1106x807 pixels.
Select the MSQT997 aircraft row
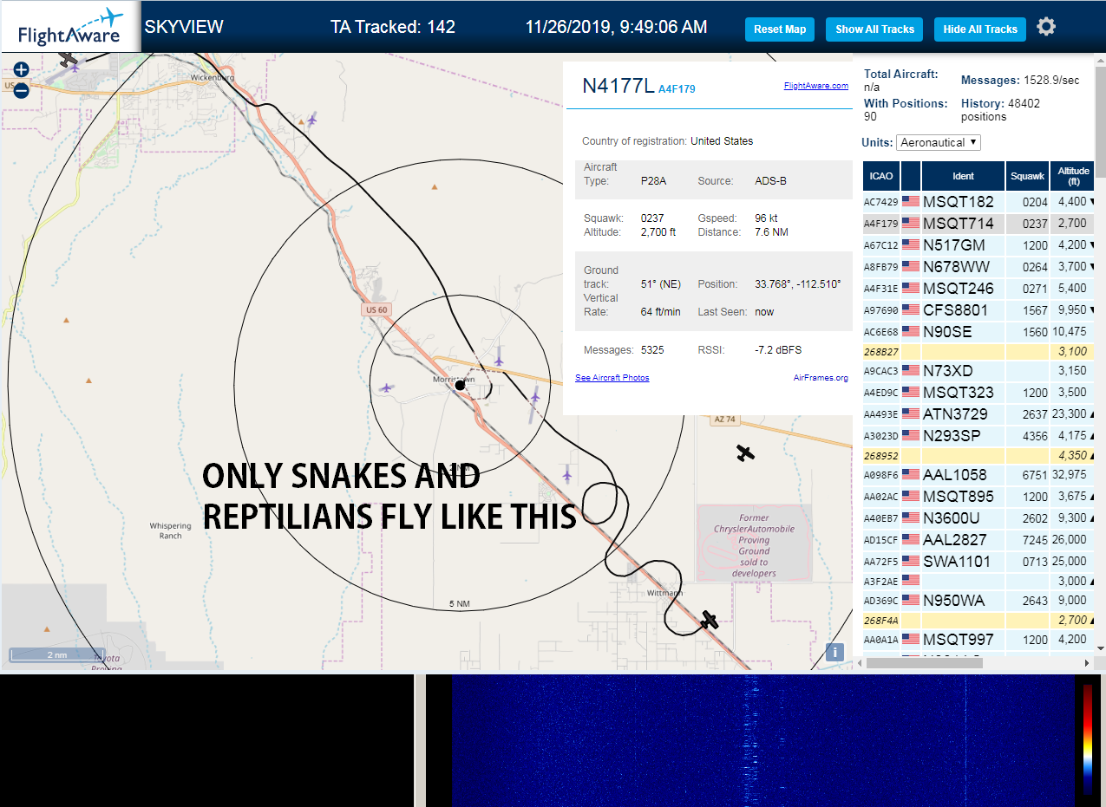978,639
